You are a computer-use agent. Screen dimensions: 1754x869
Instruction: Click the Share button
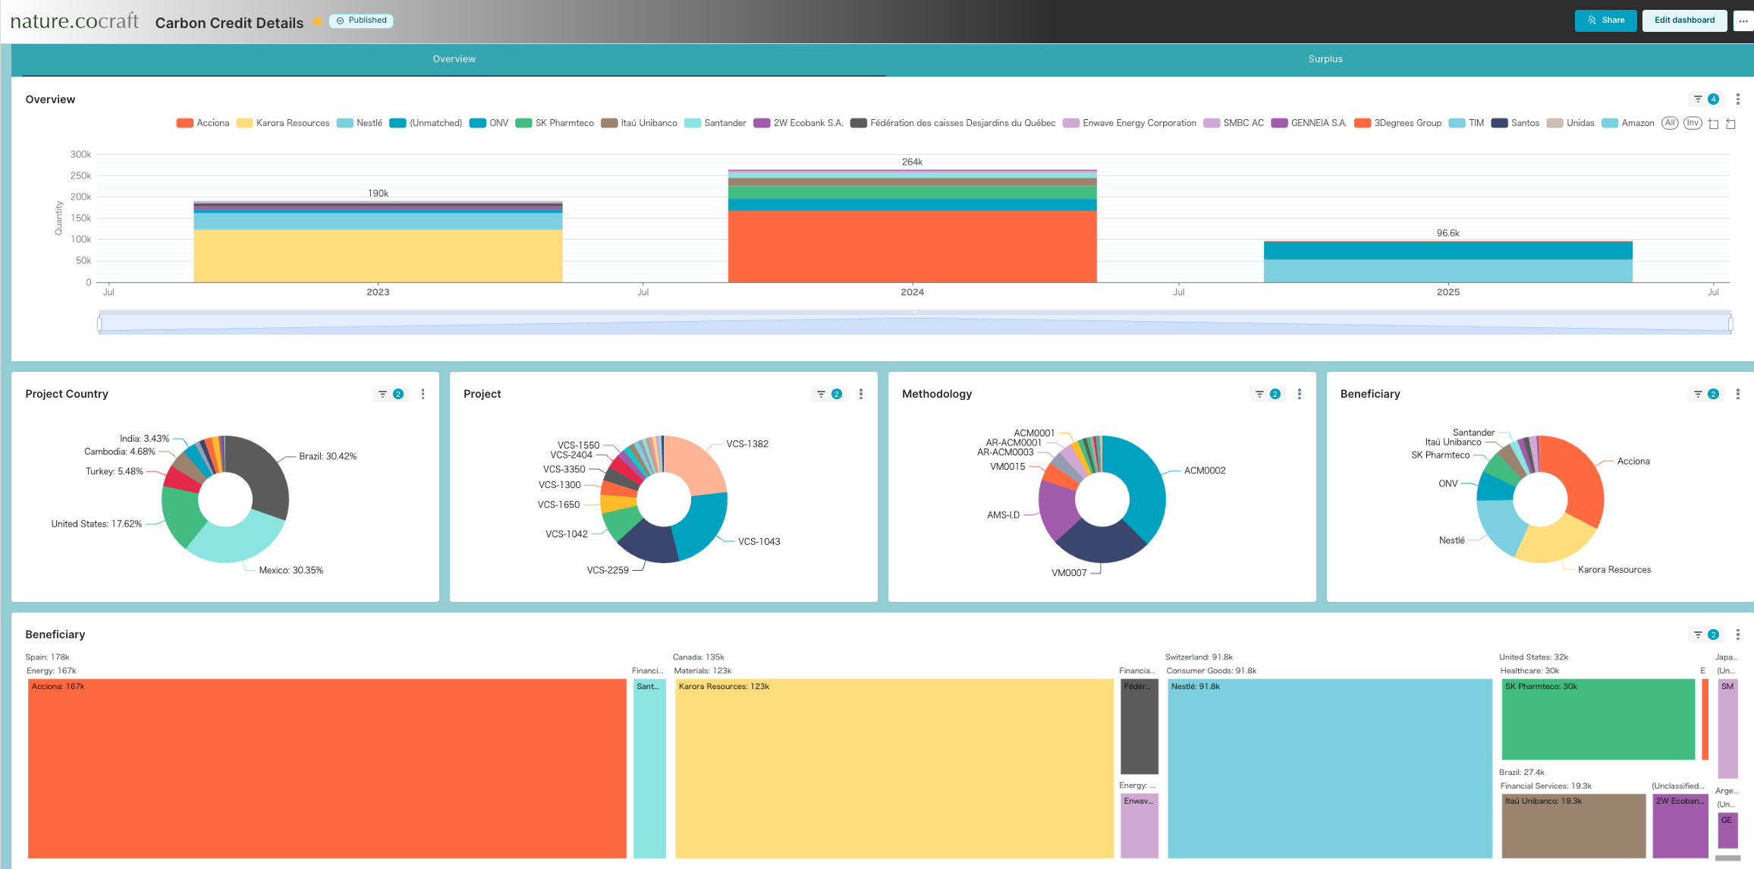(x=1605, y=20)
